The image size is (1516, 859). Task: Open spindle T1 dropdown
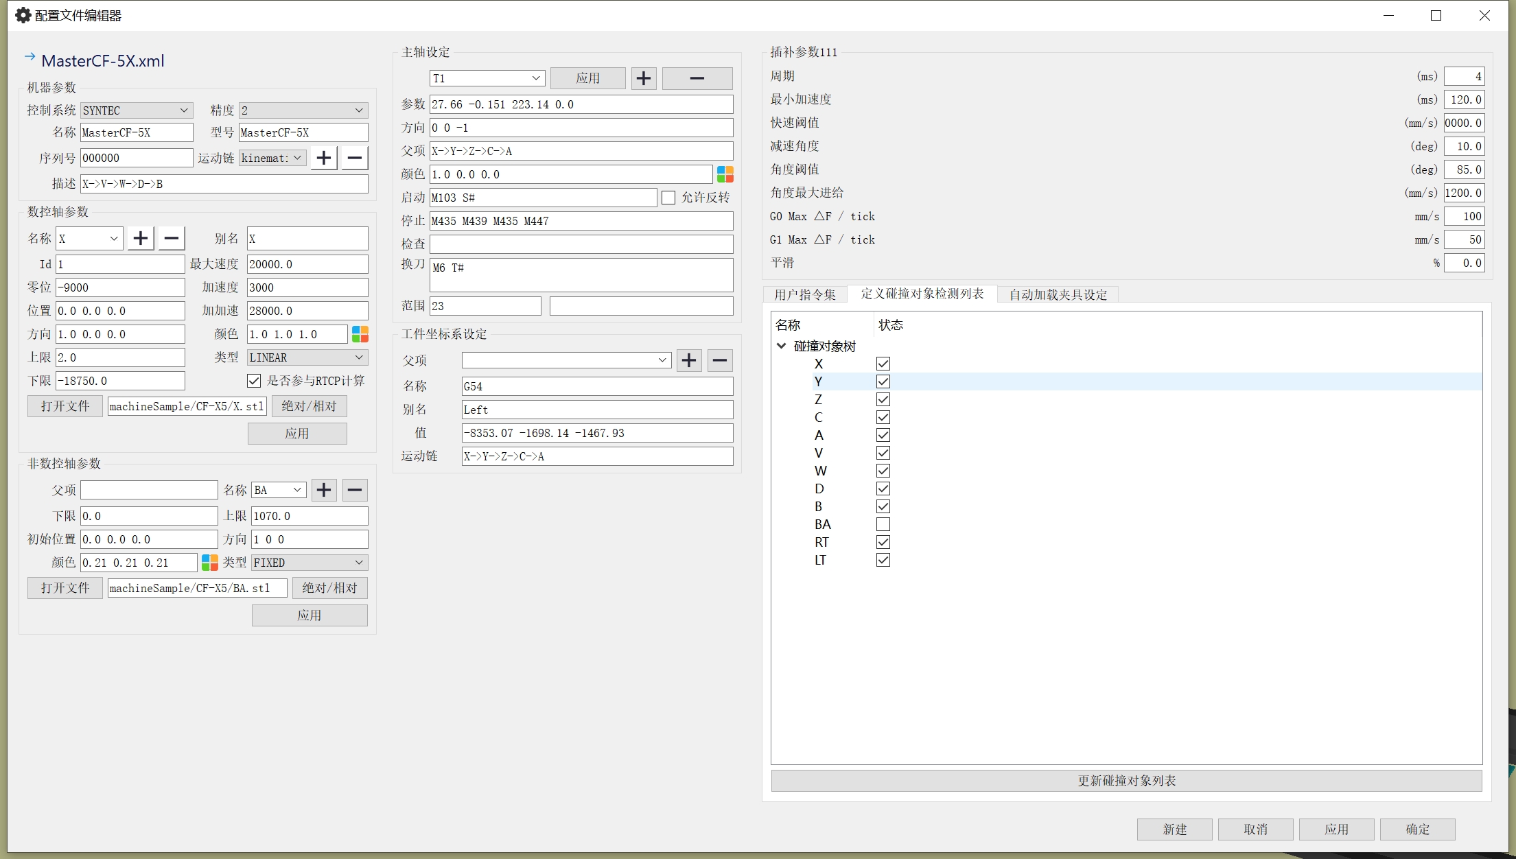click(x=487, y=78)
